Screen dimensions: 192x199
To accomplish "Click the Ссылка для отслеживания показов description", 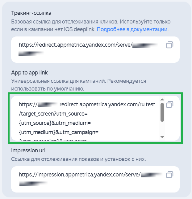I will pos(78,159).
